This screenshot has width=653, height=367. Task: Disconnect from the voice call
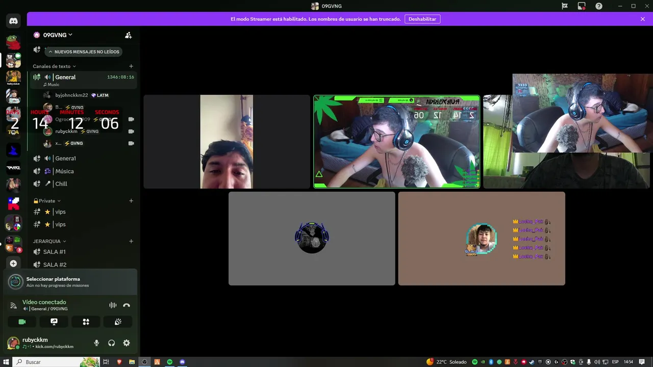(x=127, y=305)
